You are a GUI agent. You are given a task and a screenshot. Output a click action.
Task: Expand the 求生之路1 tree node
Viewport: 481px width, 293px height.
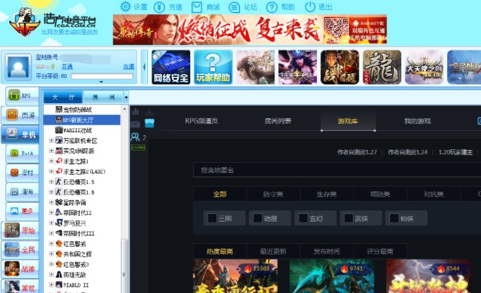(x=51, y=161)
